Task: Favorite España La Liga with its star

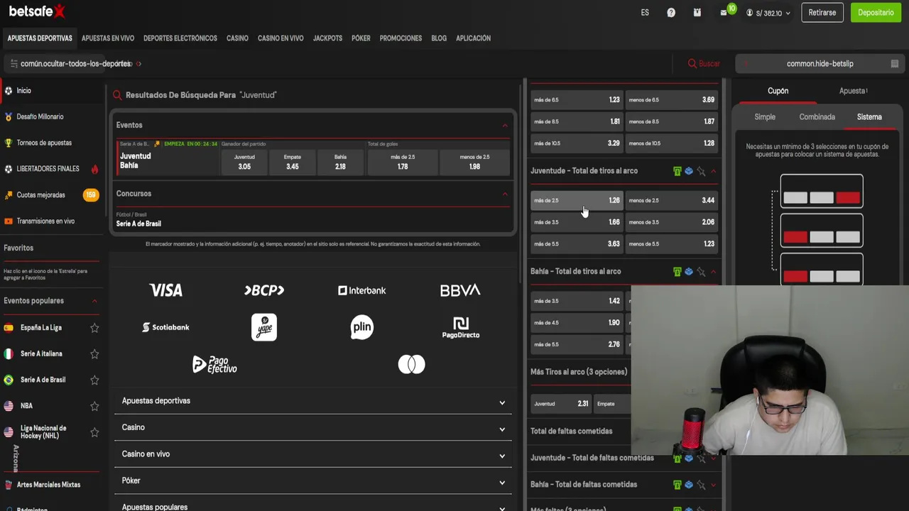Action: tap(94, 328)
